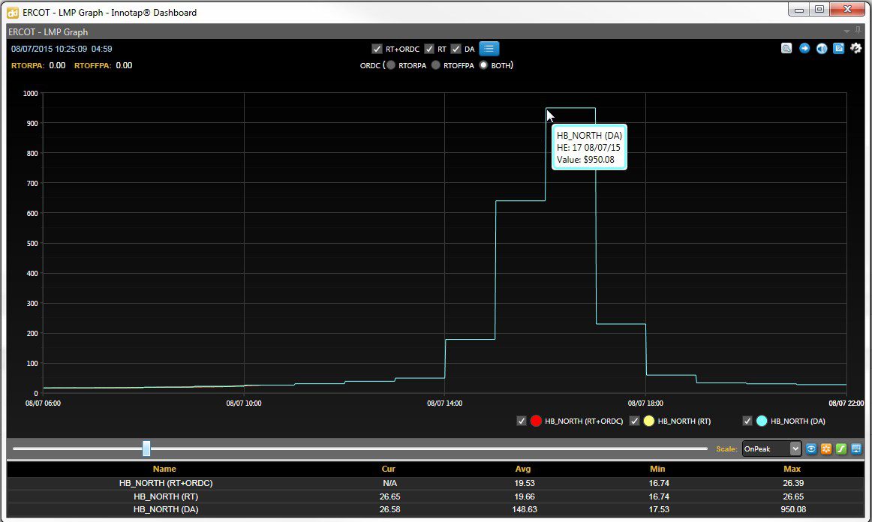Open the panel options arrow by the pin
The height and width of the screenshot is (522, 872).
[846, 31]
